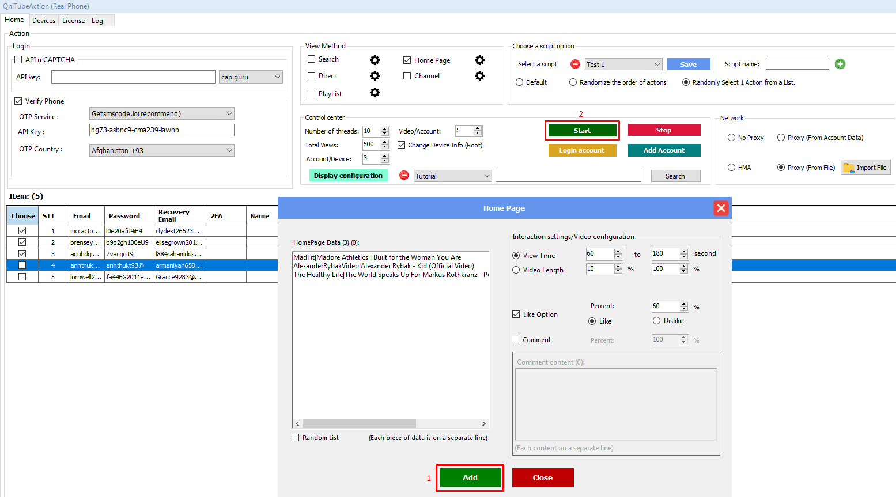The width and height of the screenshot is (896, 497).
Task: Click the API Key field bg73-asbnc9
Action: 162,130
